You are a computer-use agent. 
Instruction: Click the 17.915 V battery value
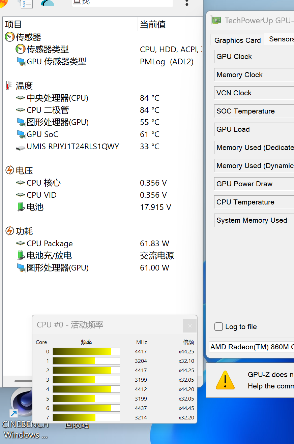coord(156,207)
